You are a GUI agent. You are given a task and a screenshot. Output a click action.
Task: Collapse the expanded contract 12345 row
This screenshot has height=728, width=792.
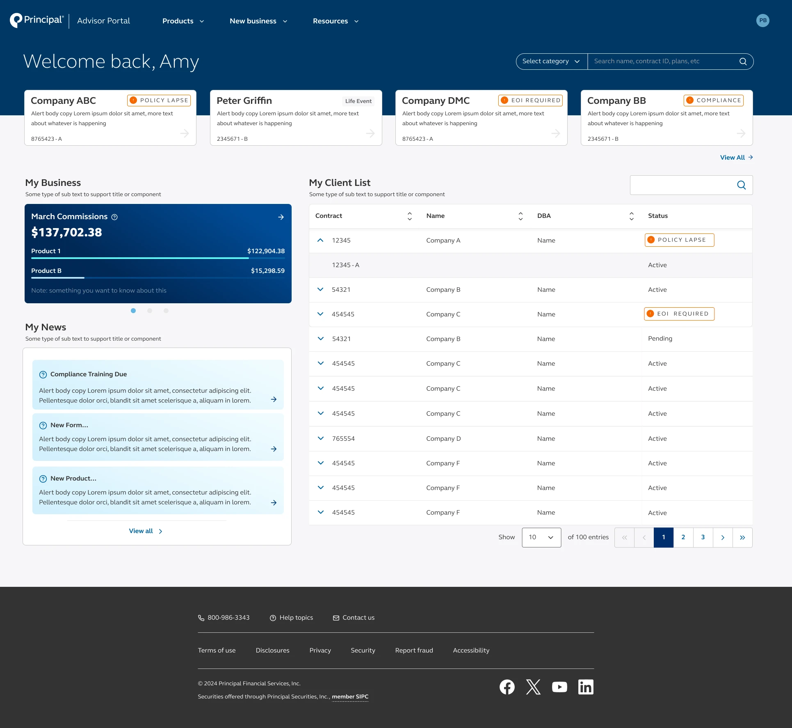pyautogui.click(x=320, y=240)
